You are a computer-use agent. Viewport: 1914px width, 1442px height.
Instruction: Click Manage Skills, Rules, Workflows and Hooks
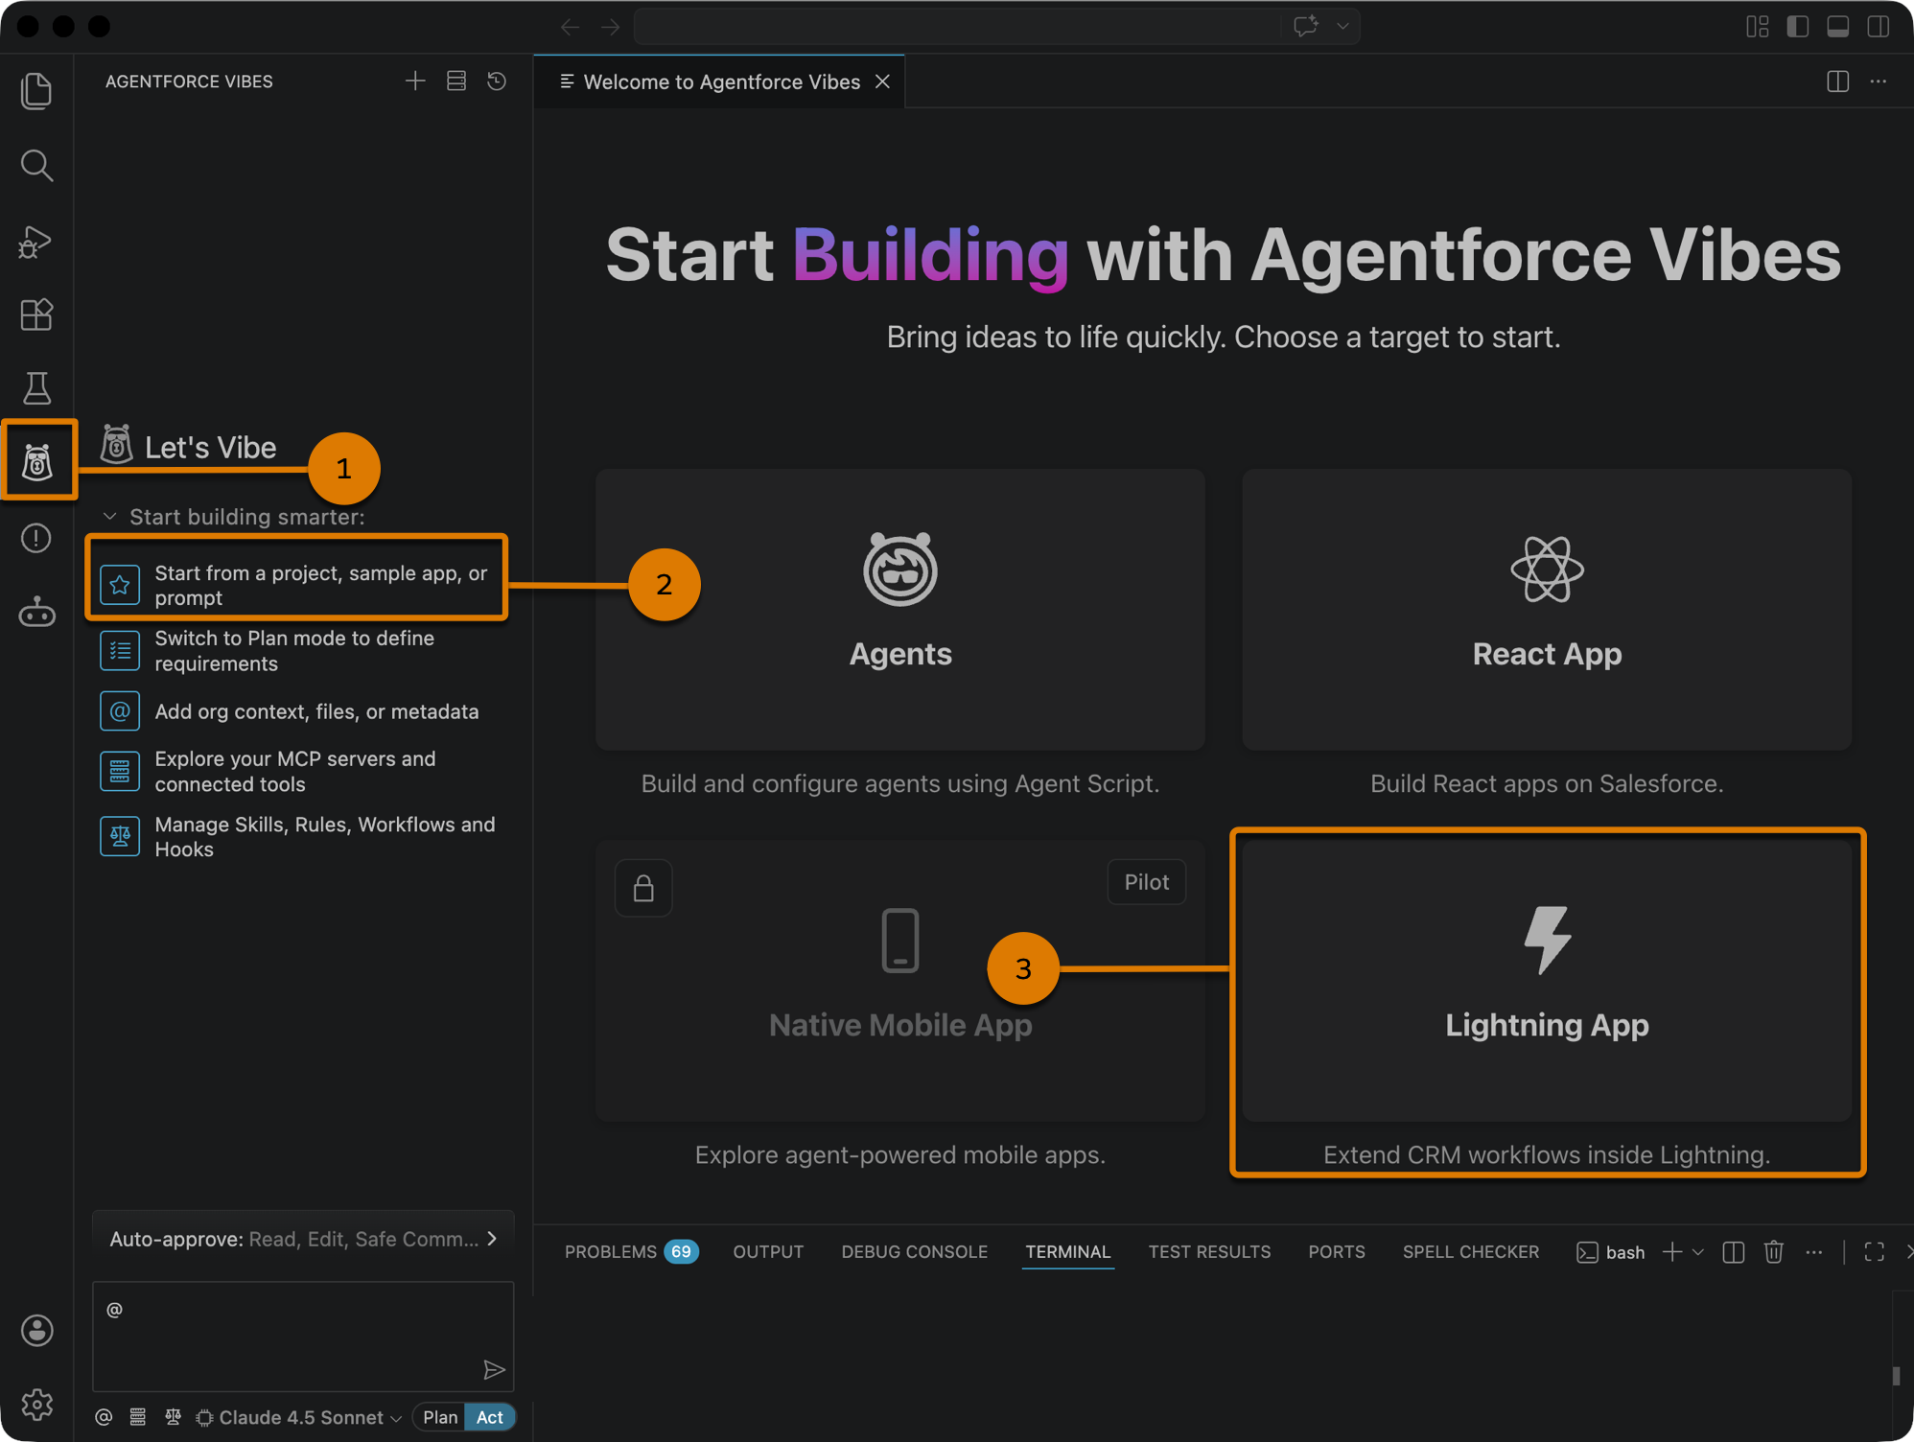(x=297, y=837)
